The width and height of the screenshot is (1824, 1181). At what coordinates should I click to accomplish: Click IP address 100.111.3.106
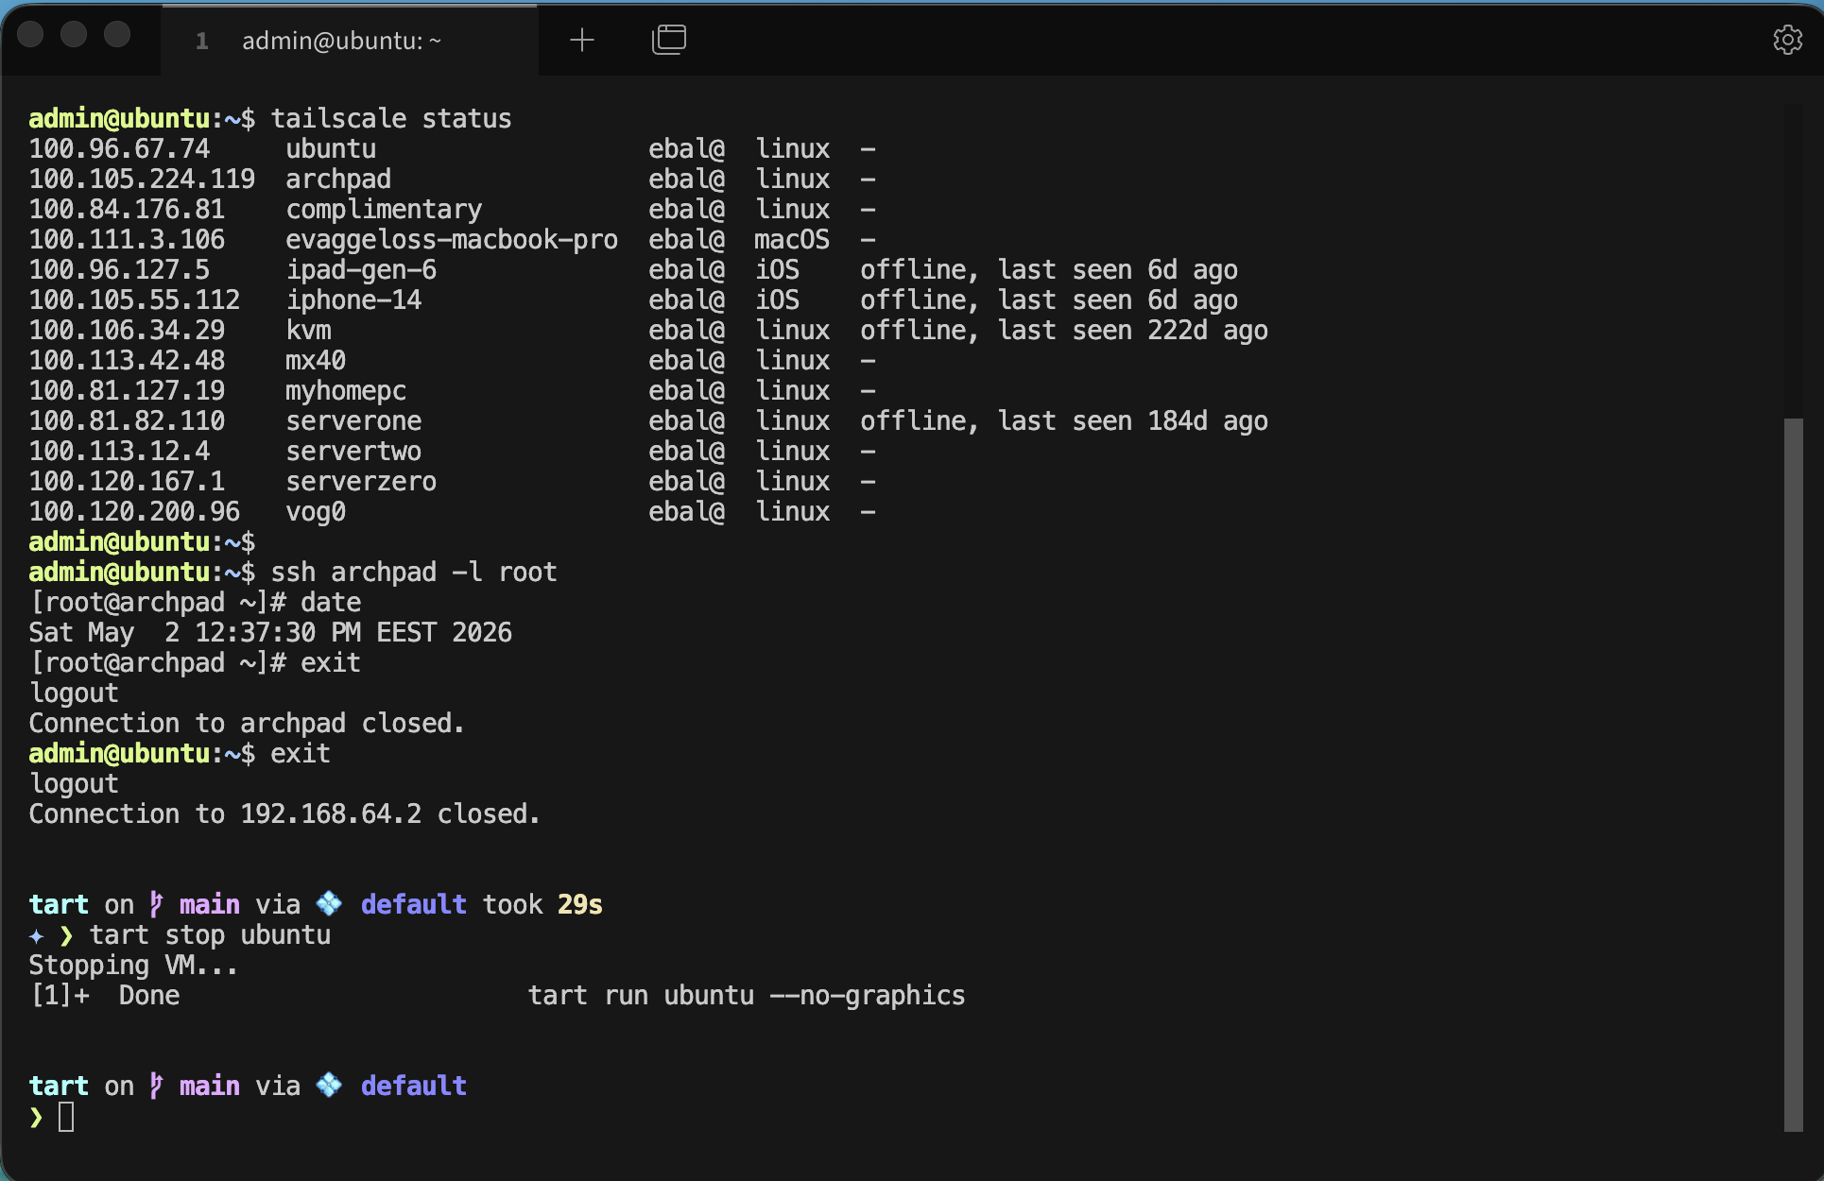click(x=128, y=240)
